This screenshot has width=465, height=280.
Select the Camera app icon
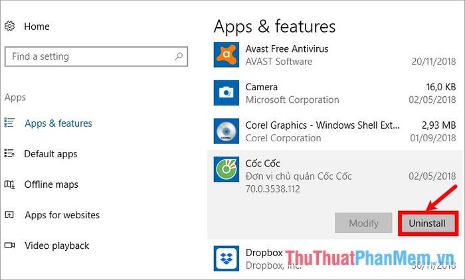click(x=227, y=93)
